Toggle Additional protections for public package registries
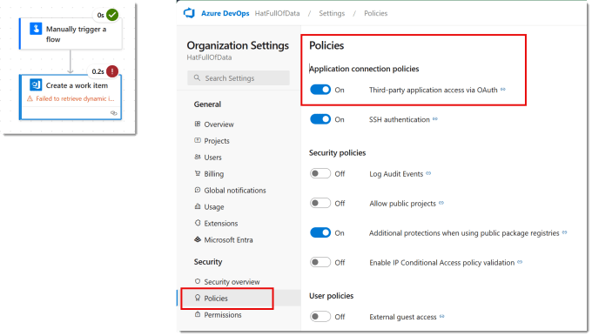The width and height of the screenshot is (592, 336). [x=320, y=232]
